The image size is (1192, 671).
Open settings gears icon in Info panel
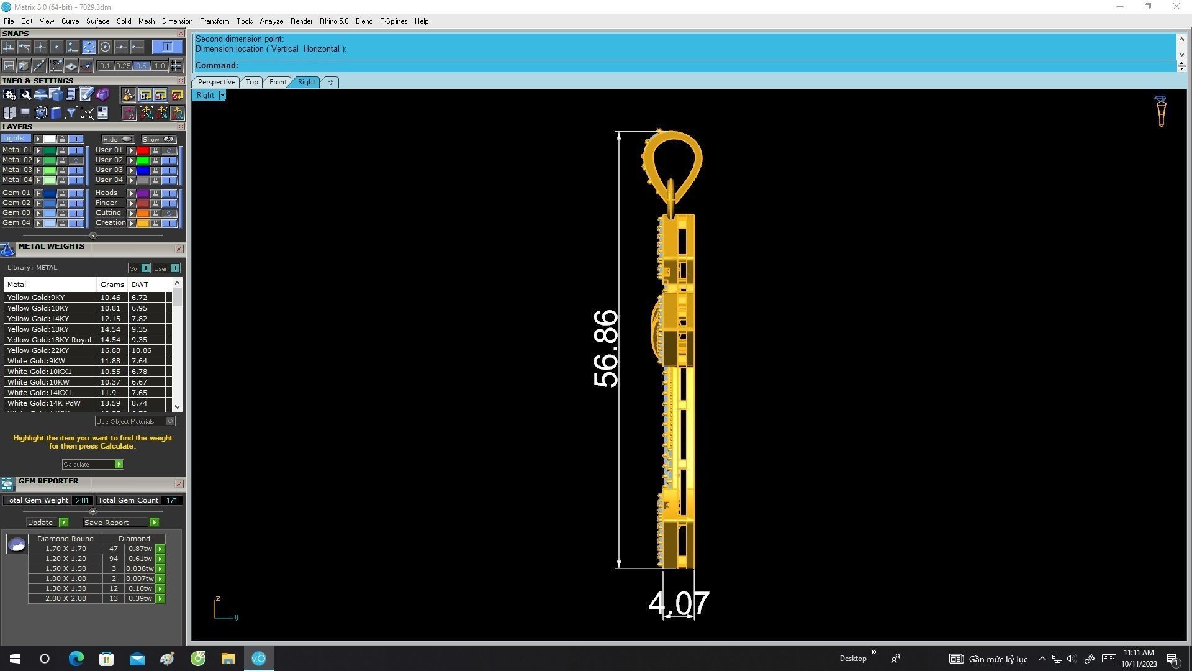coord(9,94)
